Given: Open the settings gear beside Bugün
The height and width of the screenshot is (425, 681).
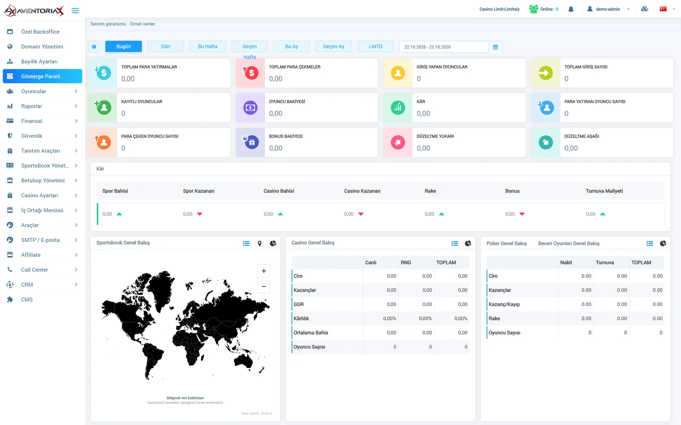Looking at the screenshot, I should click(x=94, y=47).
